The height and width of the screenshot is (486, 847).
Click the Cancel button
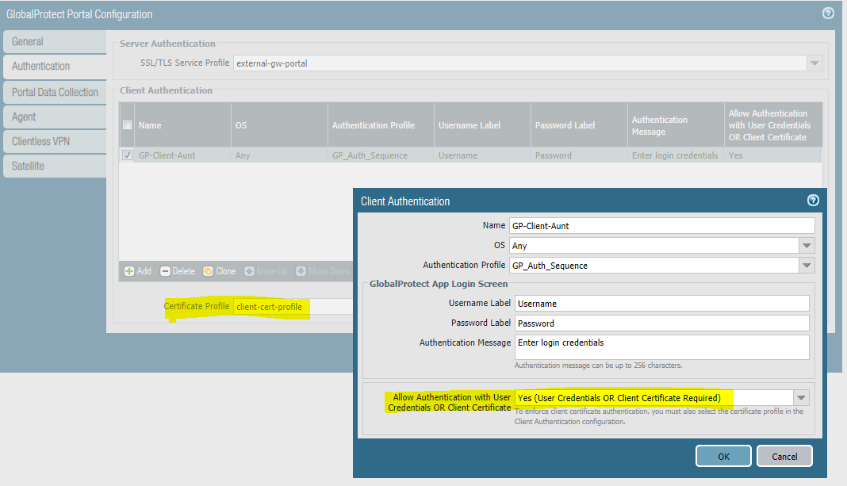pyautogui.click(x=784, y=456)
